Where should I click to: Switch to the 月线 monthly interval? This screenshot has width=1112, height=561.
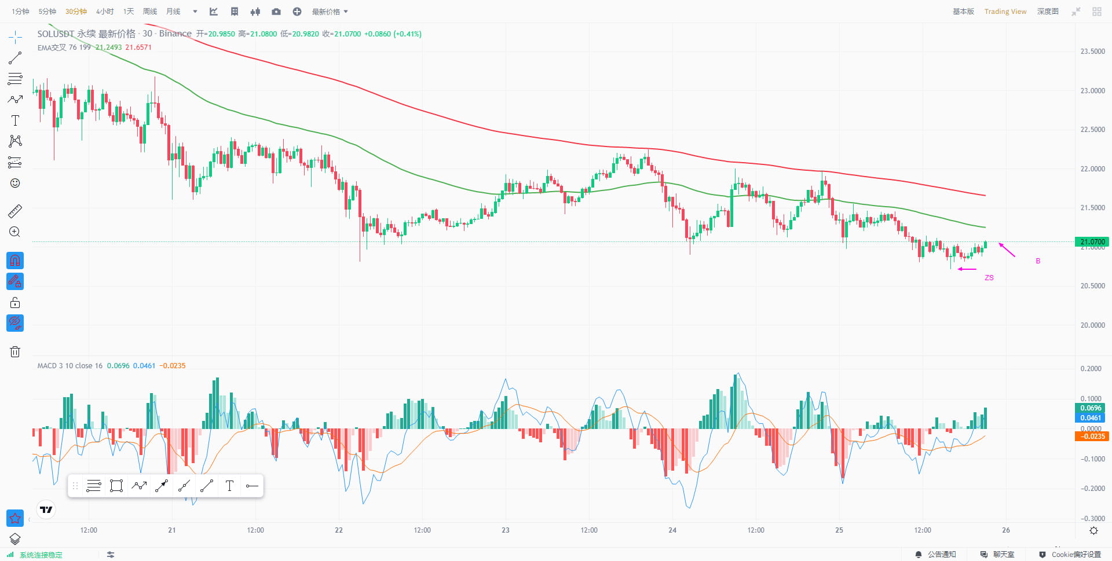(x=173, y=12)
